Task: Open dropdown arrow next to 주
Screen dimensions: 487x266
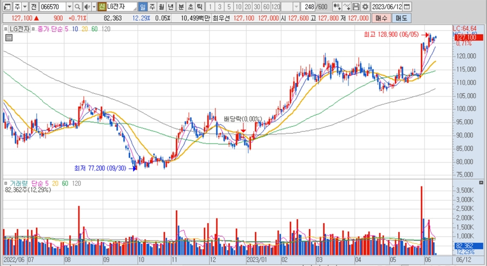Action: (24, 7)
